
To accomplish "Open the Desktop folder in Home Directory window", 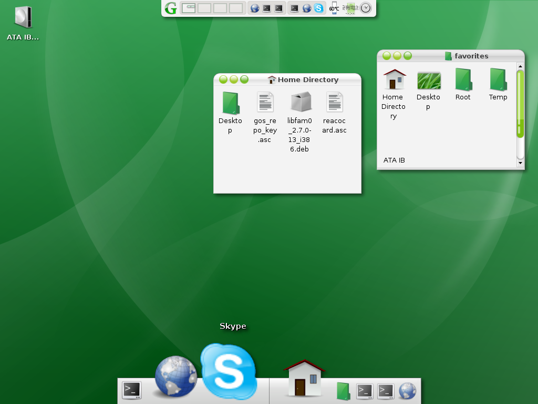I will click(x=230, y=113).
